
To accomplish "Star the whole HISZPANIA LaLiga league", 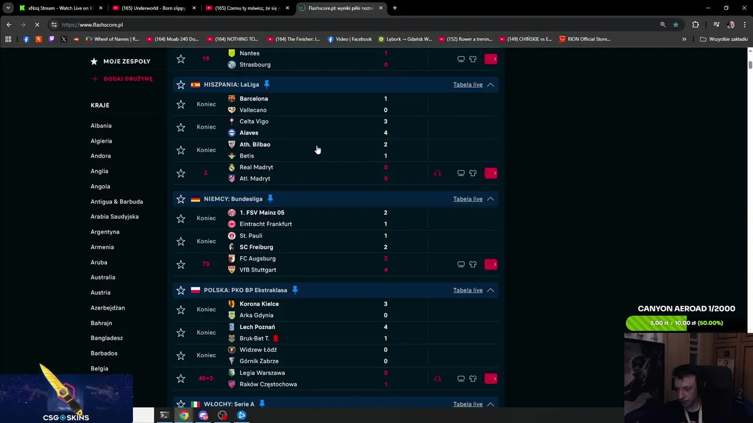I will [181, 85].
